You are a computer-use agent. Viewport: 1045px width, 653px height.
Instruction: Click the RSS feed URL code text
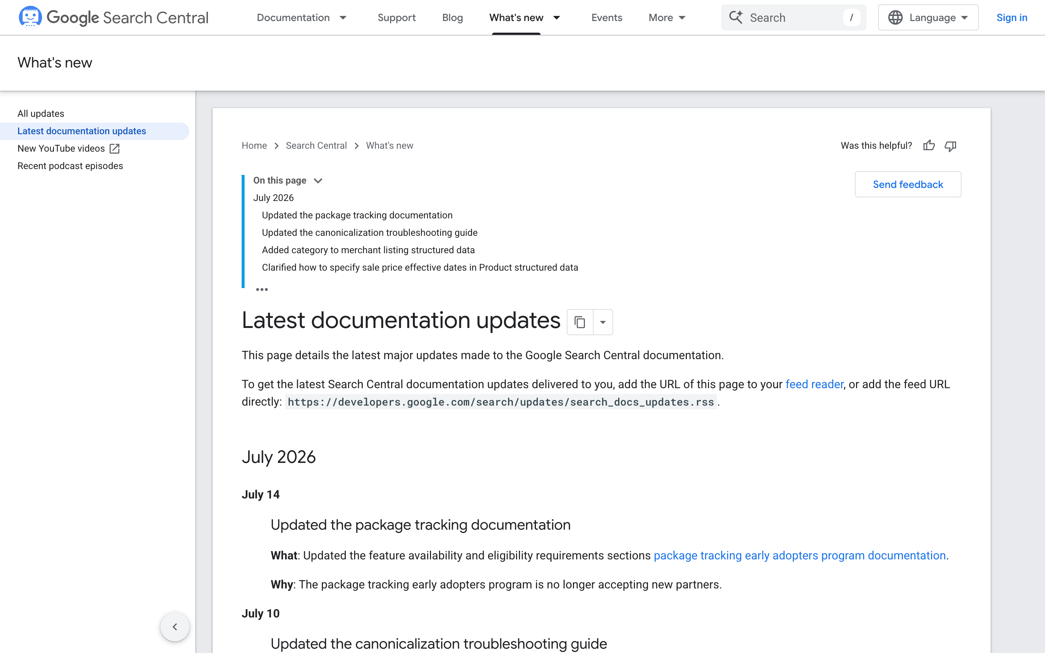coord(501,402)
